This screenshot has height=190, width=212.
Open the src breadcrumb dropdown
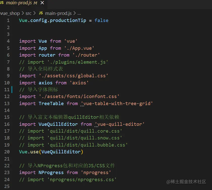[x=28, y=13]
